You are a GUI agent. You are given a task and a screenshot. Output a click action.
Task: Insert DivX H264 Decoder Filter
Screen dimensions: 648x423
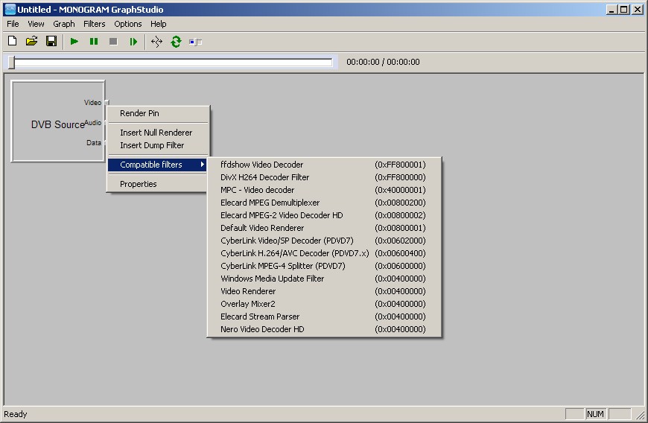325,177
